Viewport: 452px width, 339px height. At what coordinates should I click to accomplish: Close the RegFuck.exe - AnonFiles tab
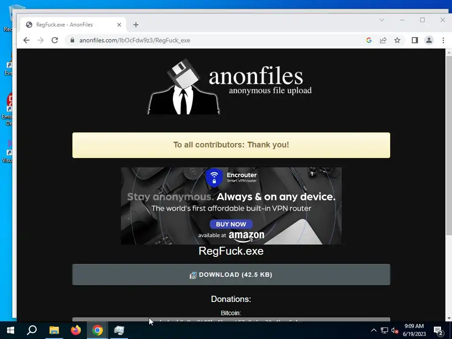[119, 25]
